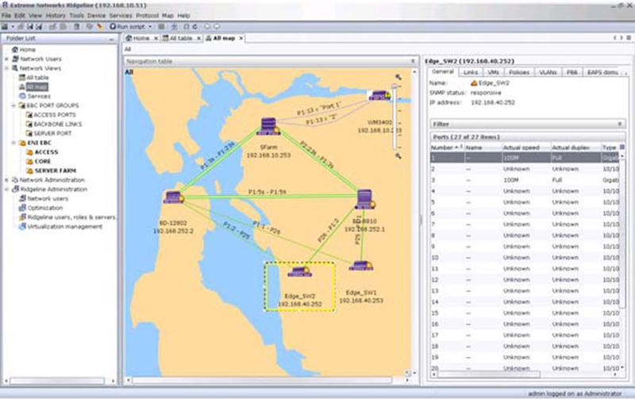Collapse the ENI EBC group node

tap(13, 143)
